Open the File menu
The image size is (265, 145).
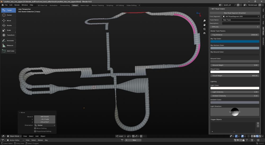pos(6,5)
